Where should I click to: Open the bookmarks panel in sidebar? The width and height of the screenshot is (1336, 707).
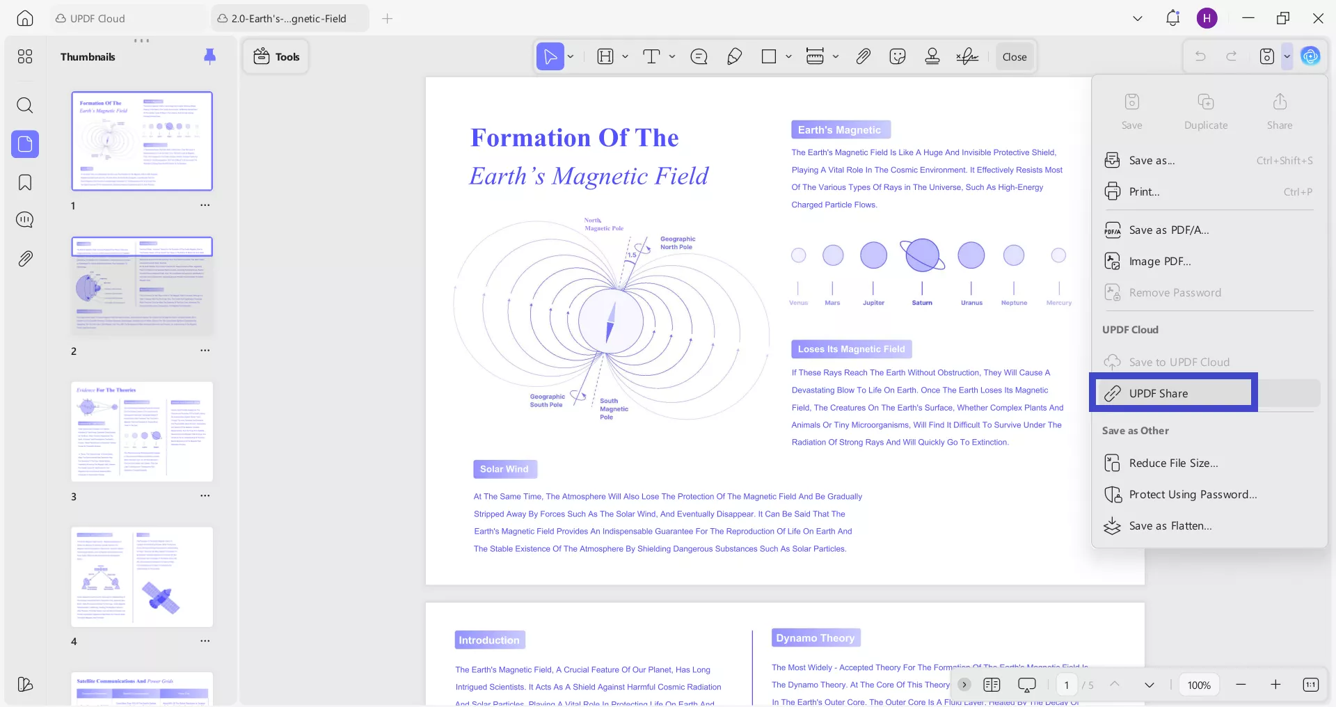[25, 182]
